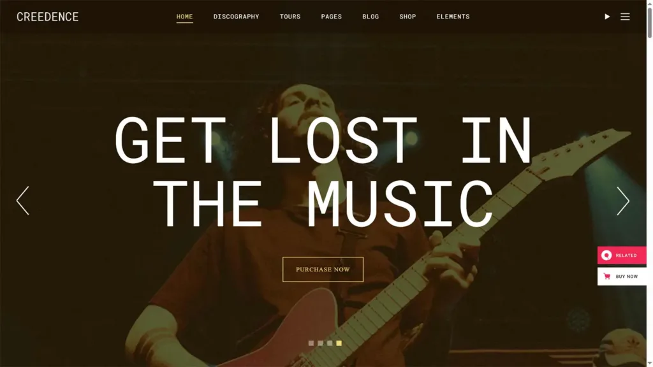Click the Related disc icon
This screenshot has height=367, width=653.
[x=606, y=255]
